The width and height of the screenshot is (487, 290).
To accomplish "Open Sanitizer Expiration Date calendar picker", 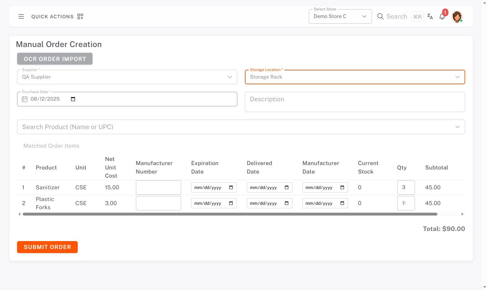I will 231,187.
